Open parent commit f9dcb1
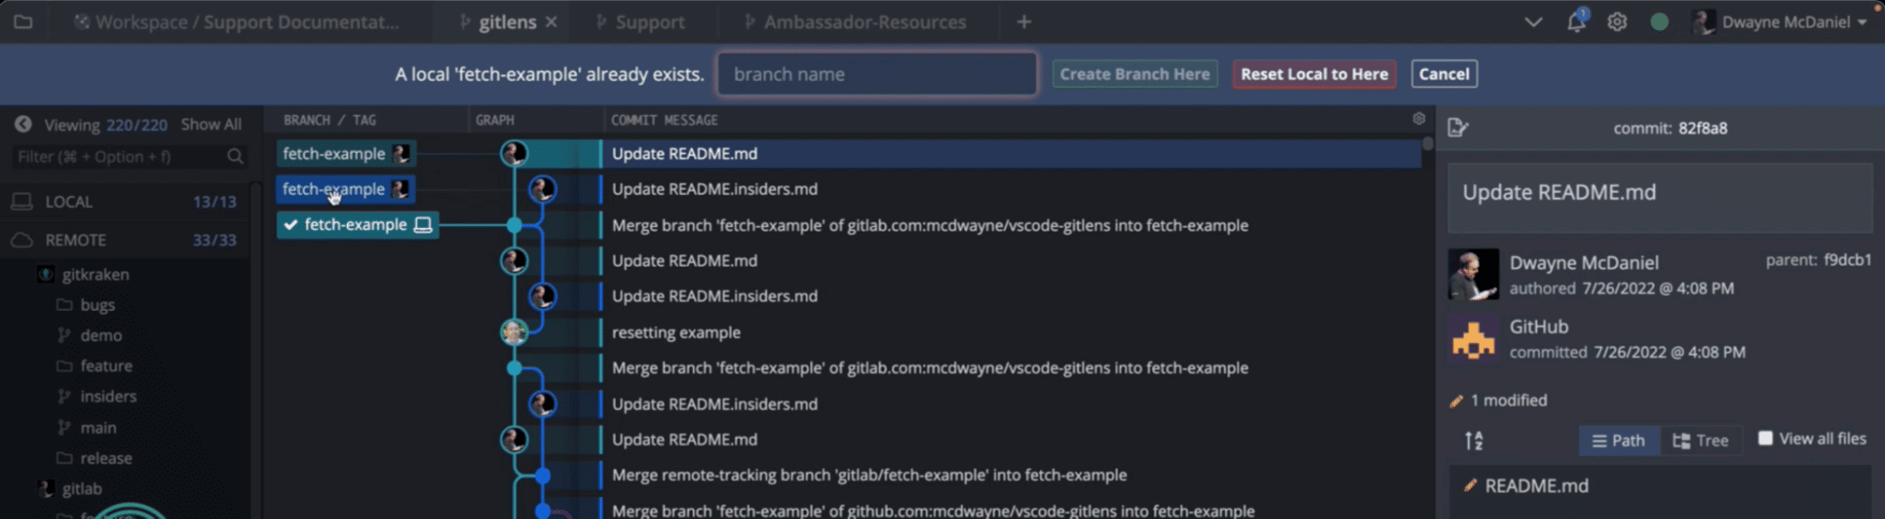Viewport: 1885px width, 519px height. click(x=1847, y=260)
